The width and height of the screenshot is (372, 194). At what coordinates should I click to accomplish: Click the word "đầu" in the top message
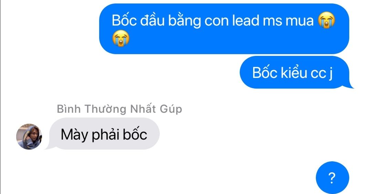(152, 20)
